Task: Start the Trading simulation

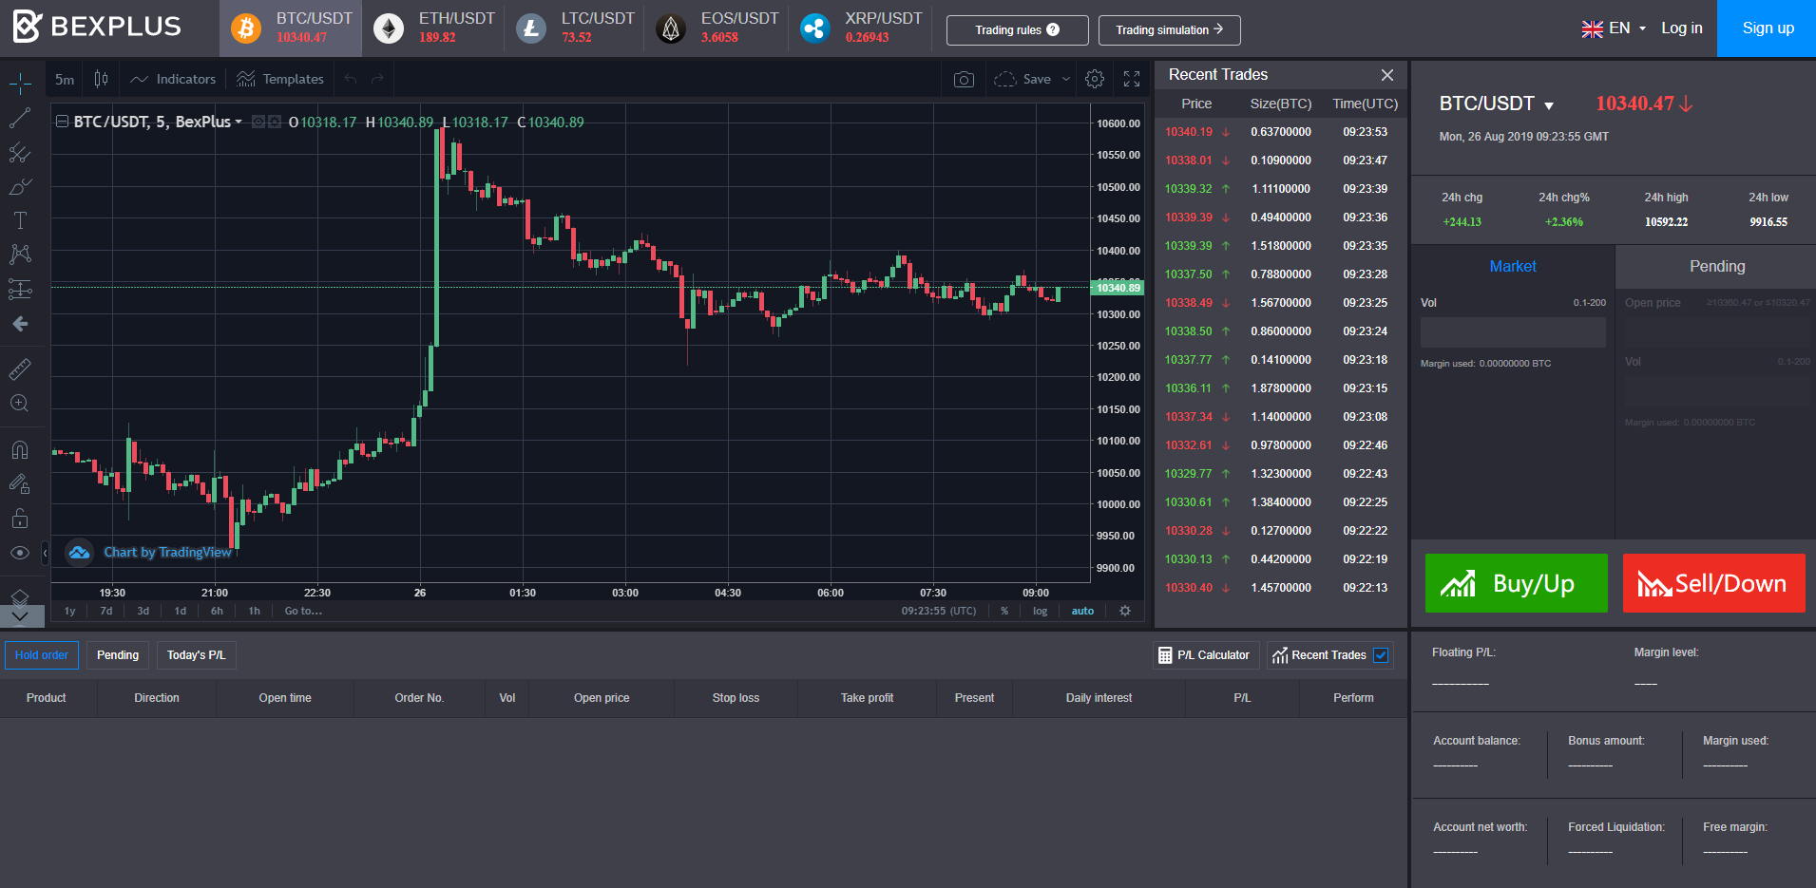Action: 1169,29
